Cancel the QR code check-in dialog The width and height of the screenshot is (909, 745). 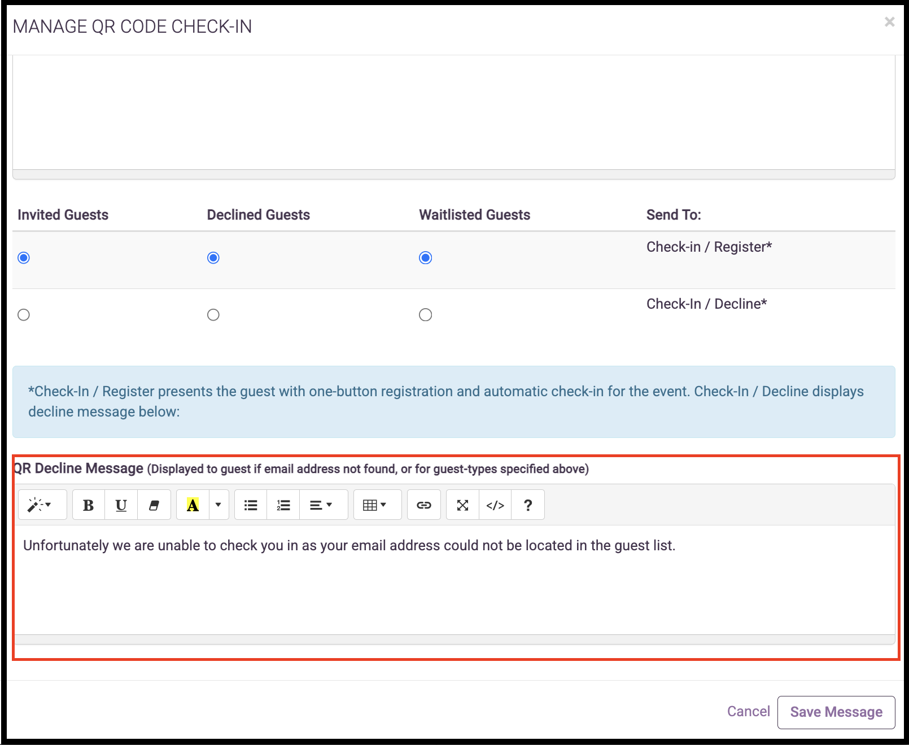(x=748, y=711)
